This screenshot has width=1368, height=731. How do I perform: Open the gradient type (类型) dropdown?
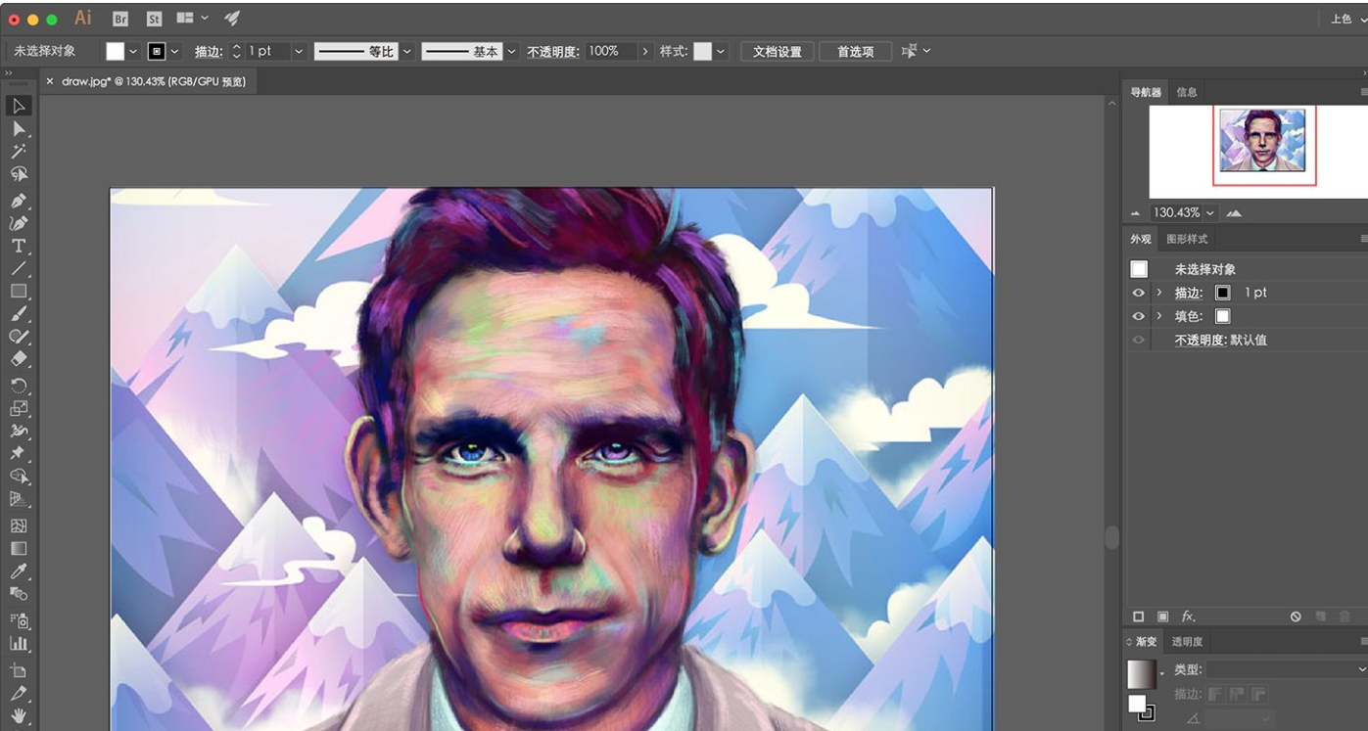(1285, 669)
